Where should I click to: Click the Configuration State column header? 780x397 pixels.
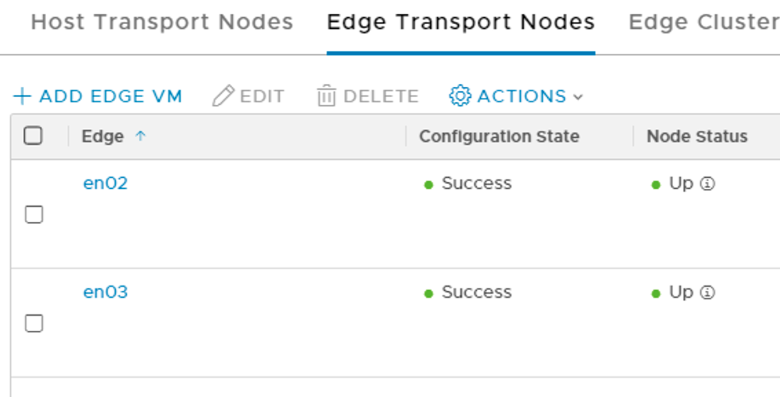pyautogui.click(x=499, y=136)
